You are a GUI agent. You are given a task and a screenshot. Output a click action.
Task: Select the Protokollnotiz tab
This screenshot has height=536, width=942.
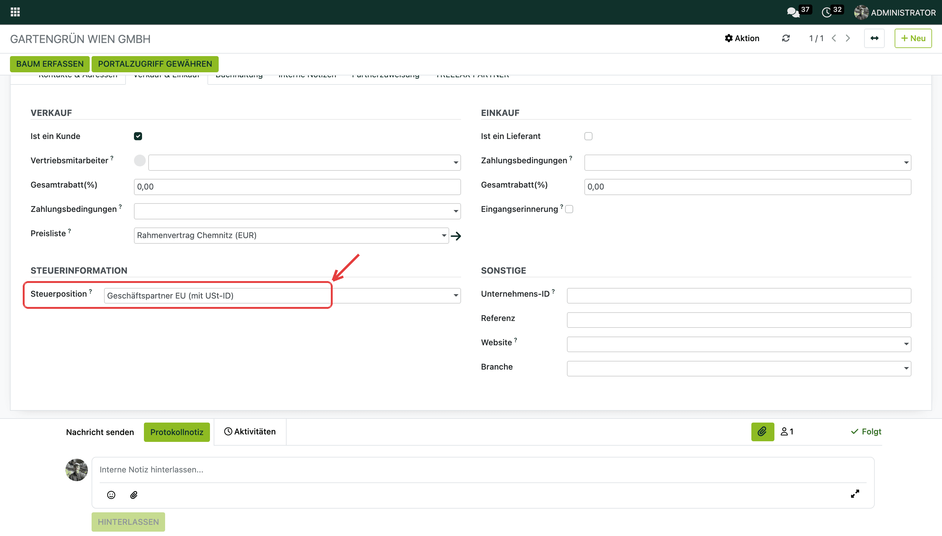177,432
